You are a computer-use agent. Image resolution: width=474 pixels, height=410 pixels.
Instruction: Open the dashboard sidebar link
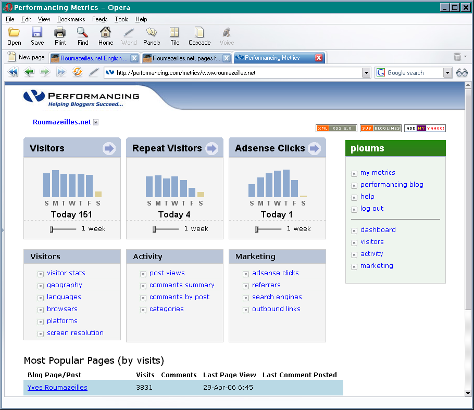(x=378, y=230)
